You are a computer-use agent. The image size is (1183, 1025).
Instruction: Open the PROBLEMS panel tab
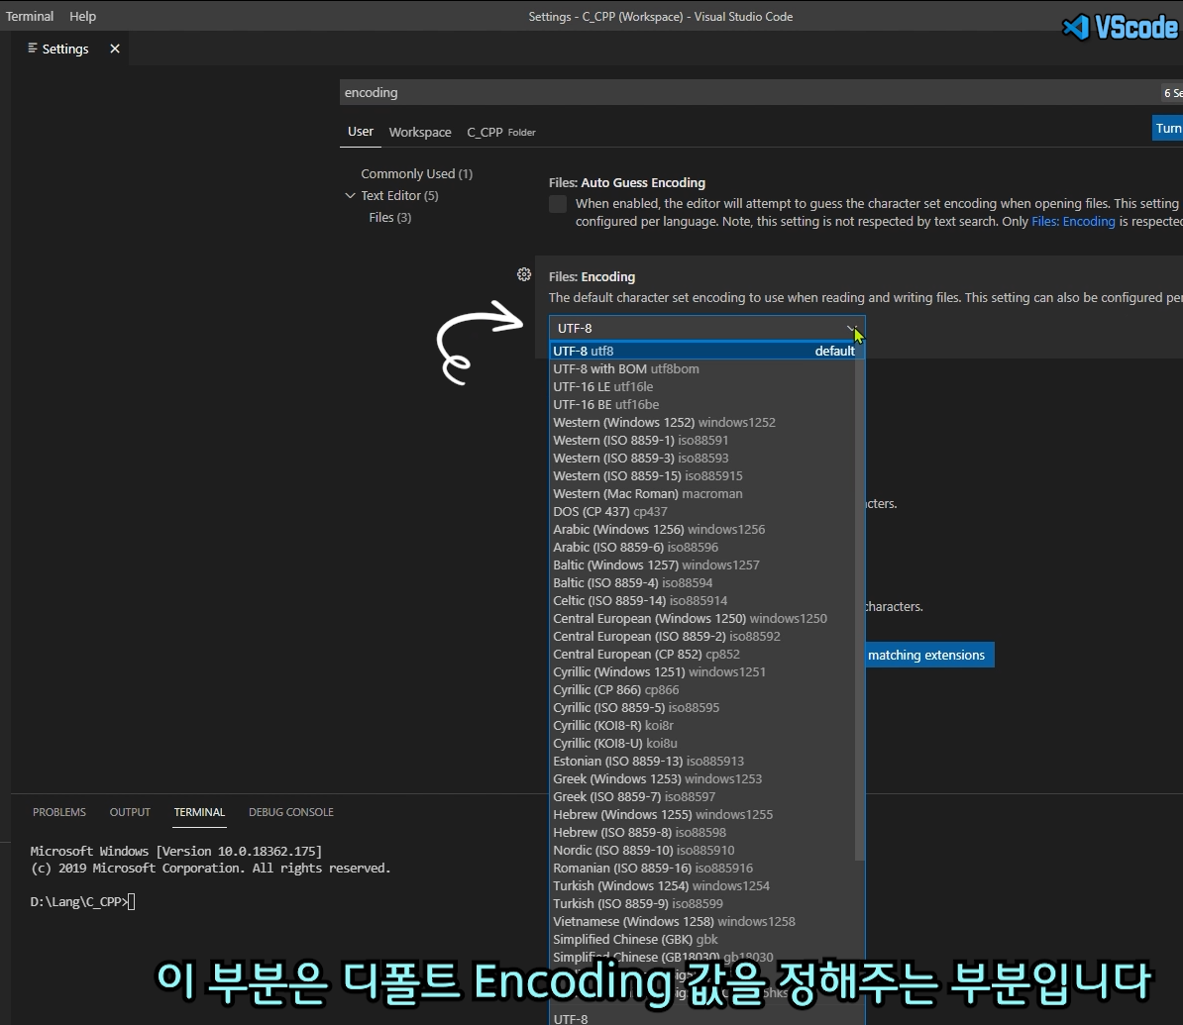coord(58,812)
